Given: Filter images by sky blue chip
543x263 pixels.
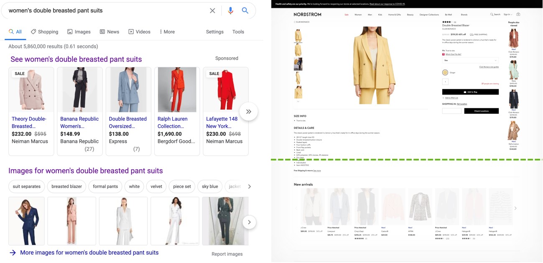Looking at the screenshot, I should (x=210, y=186).
